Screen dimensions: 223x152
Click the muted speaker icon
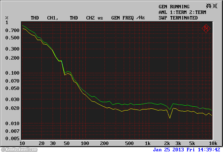(215, 6)
